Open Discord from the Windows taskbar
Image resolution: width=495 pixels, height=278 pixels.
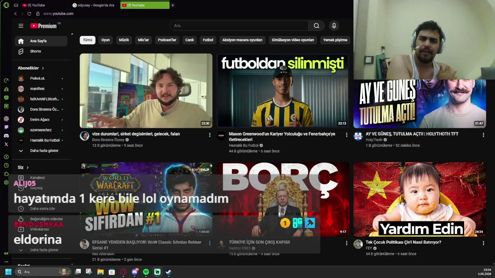[135, 272]
